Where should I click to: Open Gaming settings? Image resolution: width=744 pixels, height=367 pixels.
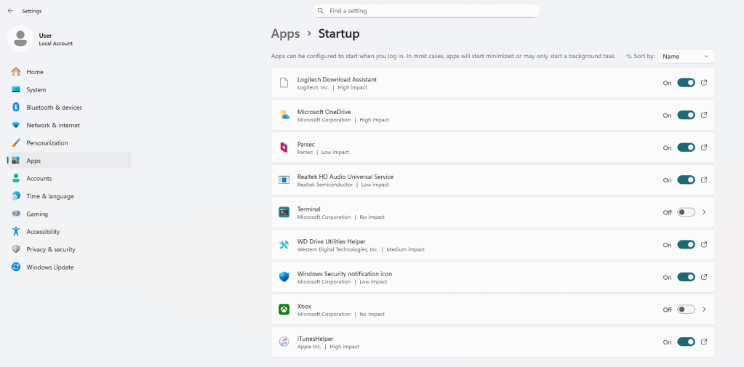tap(69, 214)
